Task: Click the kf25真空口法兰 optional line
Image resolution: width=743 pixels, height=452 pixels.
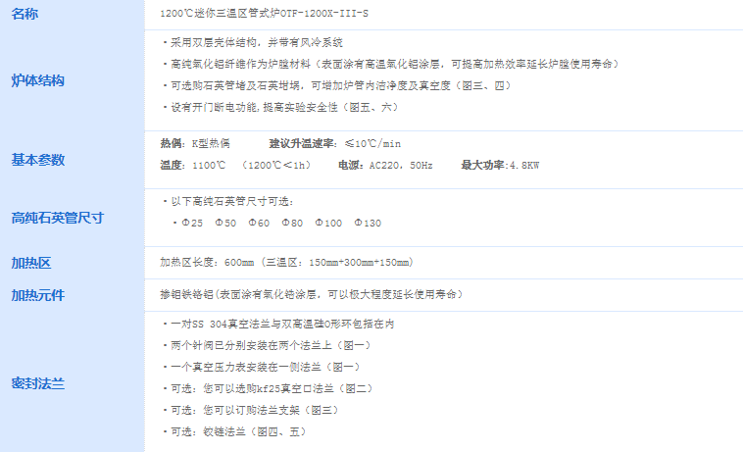Action: click(272, 389)
